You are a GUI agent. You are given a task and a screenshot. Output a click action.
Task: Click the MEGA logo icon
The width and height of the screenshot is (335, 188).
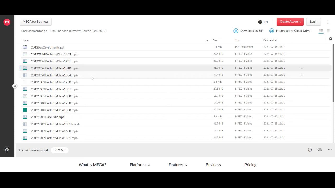[7, 22]
